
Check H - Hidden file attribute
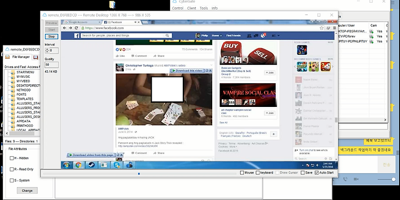click(12, 158)
